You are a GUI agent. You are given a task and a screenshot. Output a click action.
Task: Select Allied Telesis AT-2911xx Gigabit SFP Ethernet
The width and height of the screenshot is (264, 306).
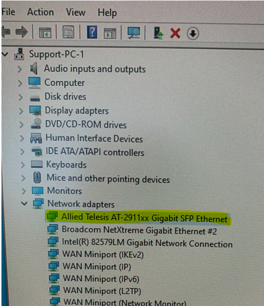(144, 218)
